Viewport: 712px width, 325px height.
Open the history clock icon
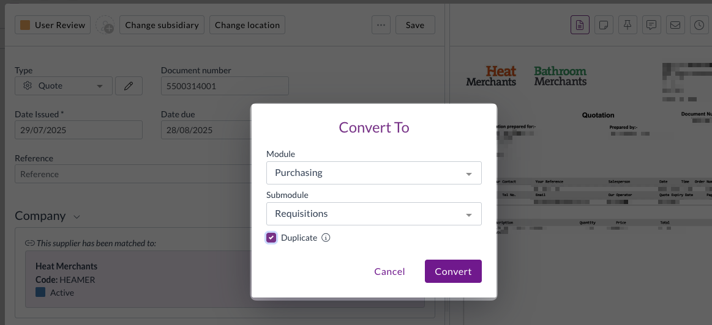point(699,25)
